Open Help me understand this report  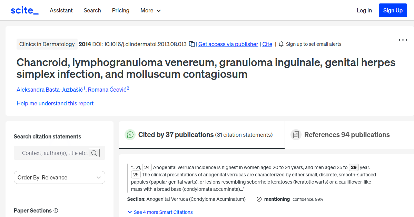[55, 103]
